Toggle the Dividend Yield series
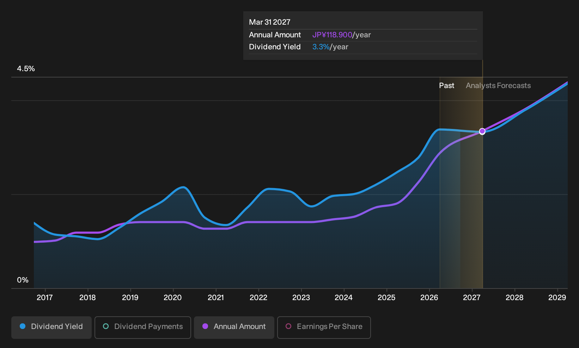This screenshot has height=348, width=579. pos(51,328)
